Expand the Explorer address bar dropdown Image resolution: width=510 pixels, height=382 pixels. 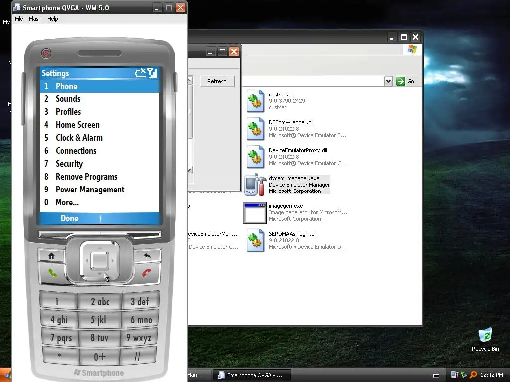click(388, 81)
